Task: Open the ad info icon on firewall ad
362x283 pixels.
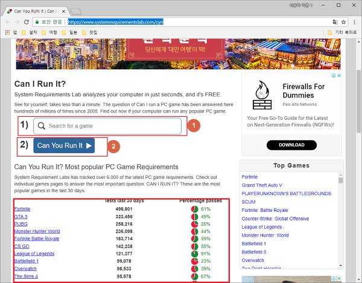Action: click(x=334, y=76)
